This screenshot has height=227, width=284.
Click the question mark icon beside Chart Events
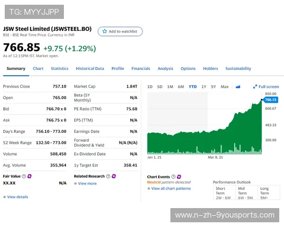click(173, 177)
